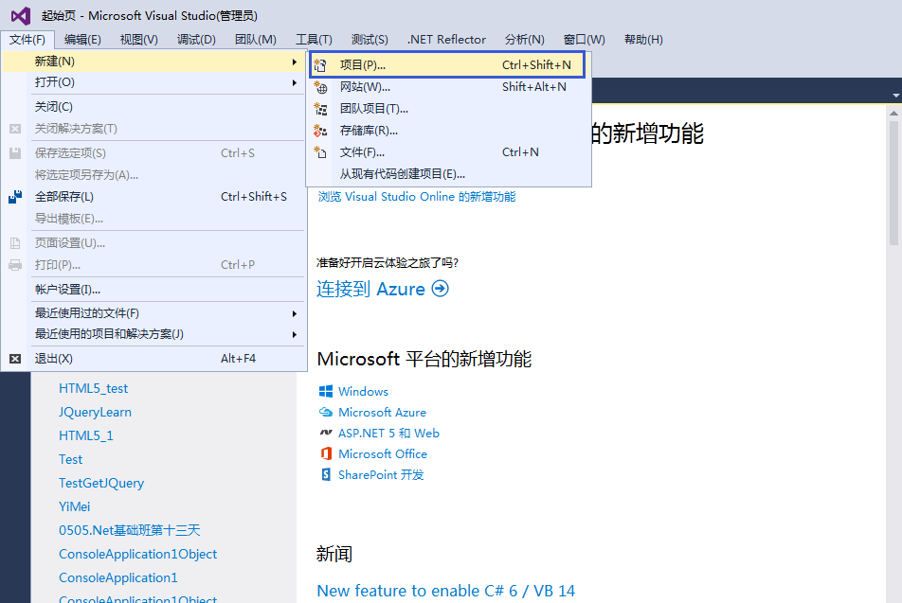Click the repository icon beside 存储库(R)

320,131
